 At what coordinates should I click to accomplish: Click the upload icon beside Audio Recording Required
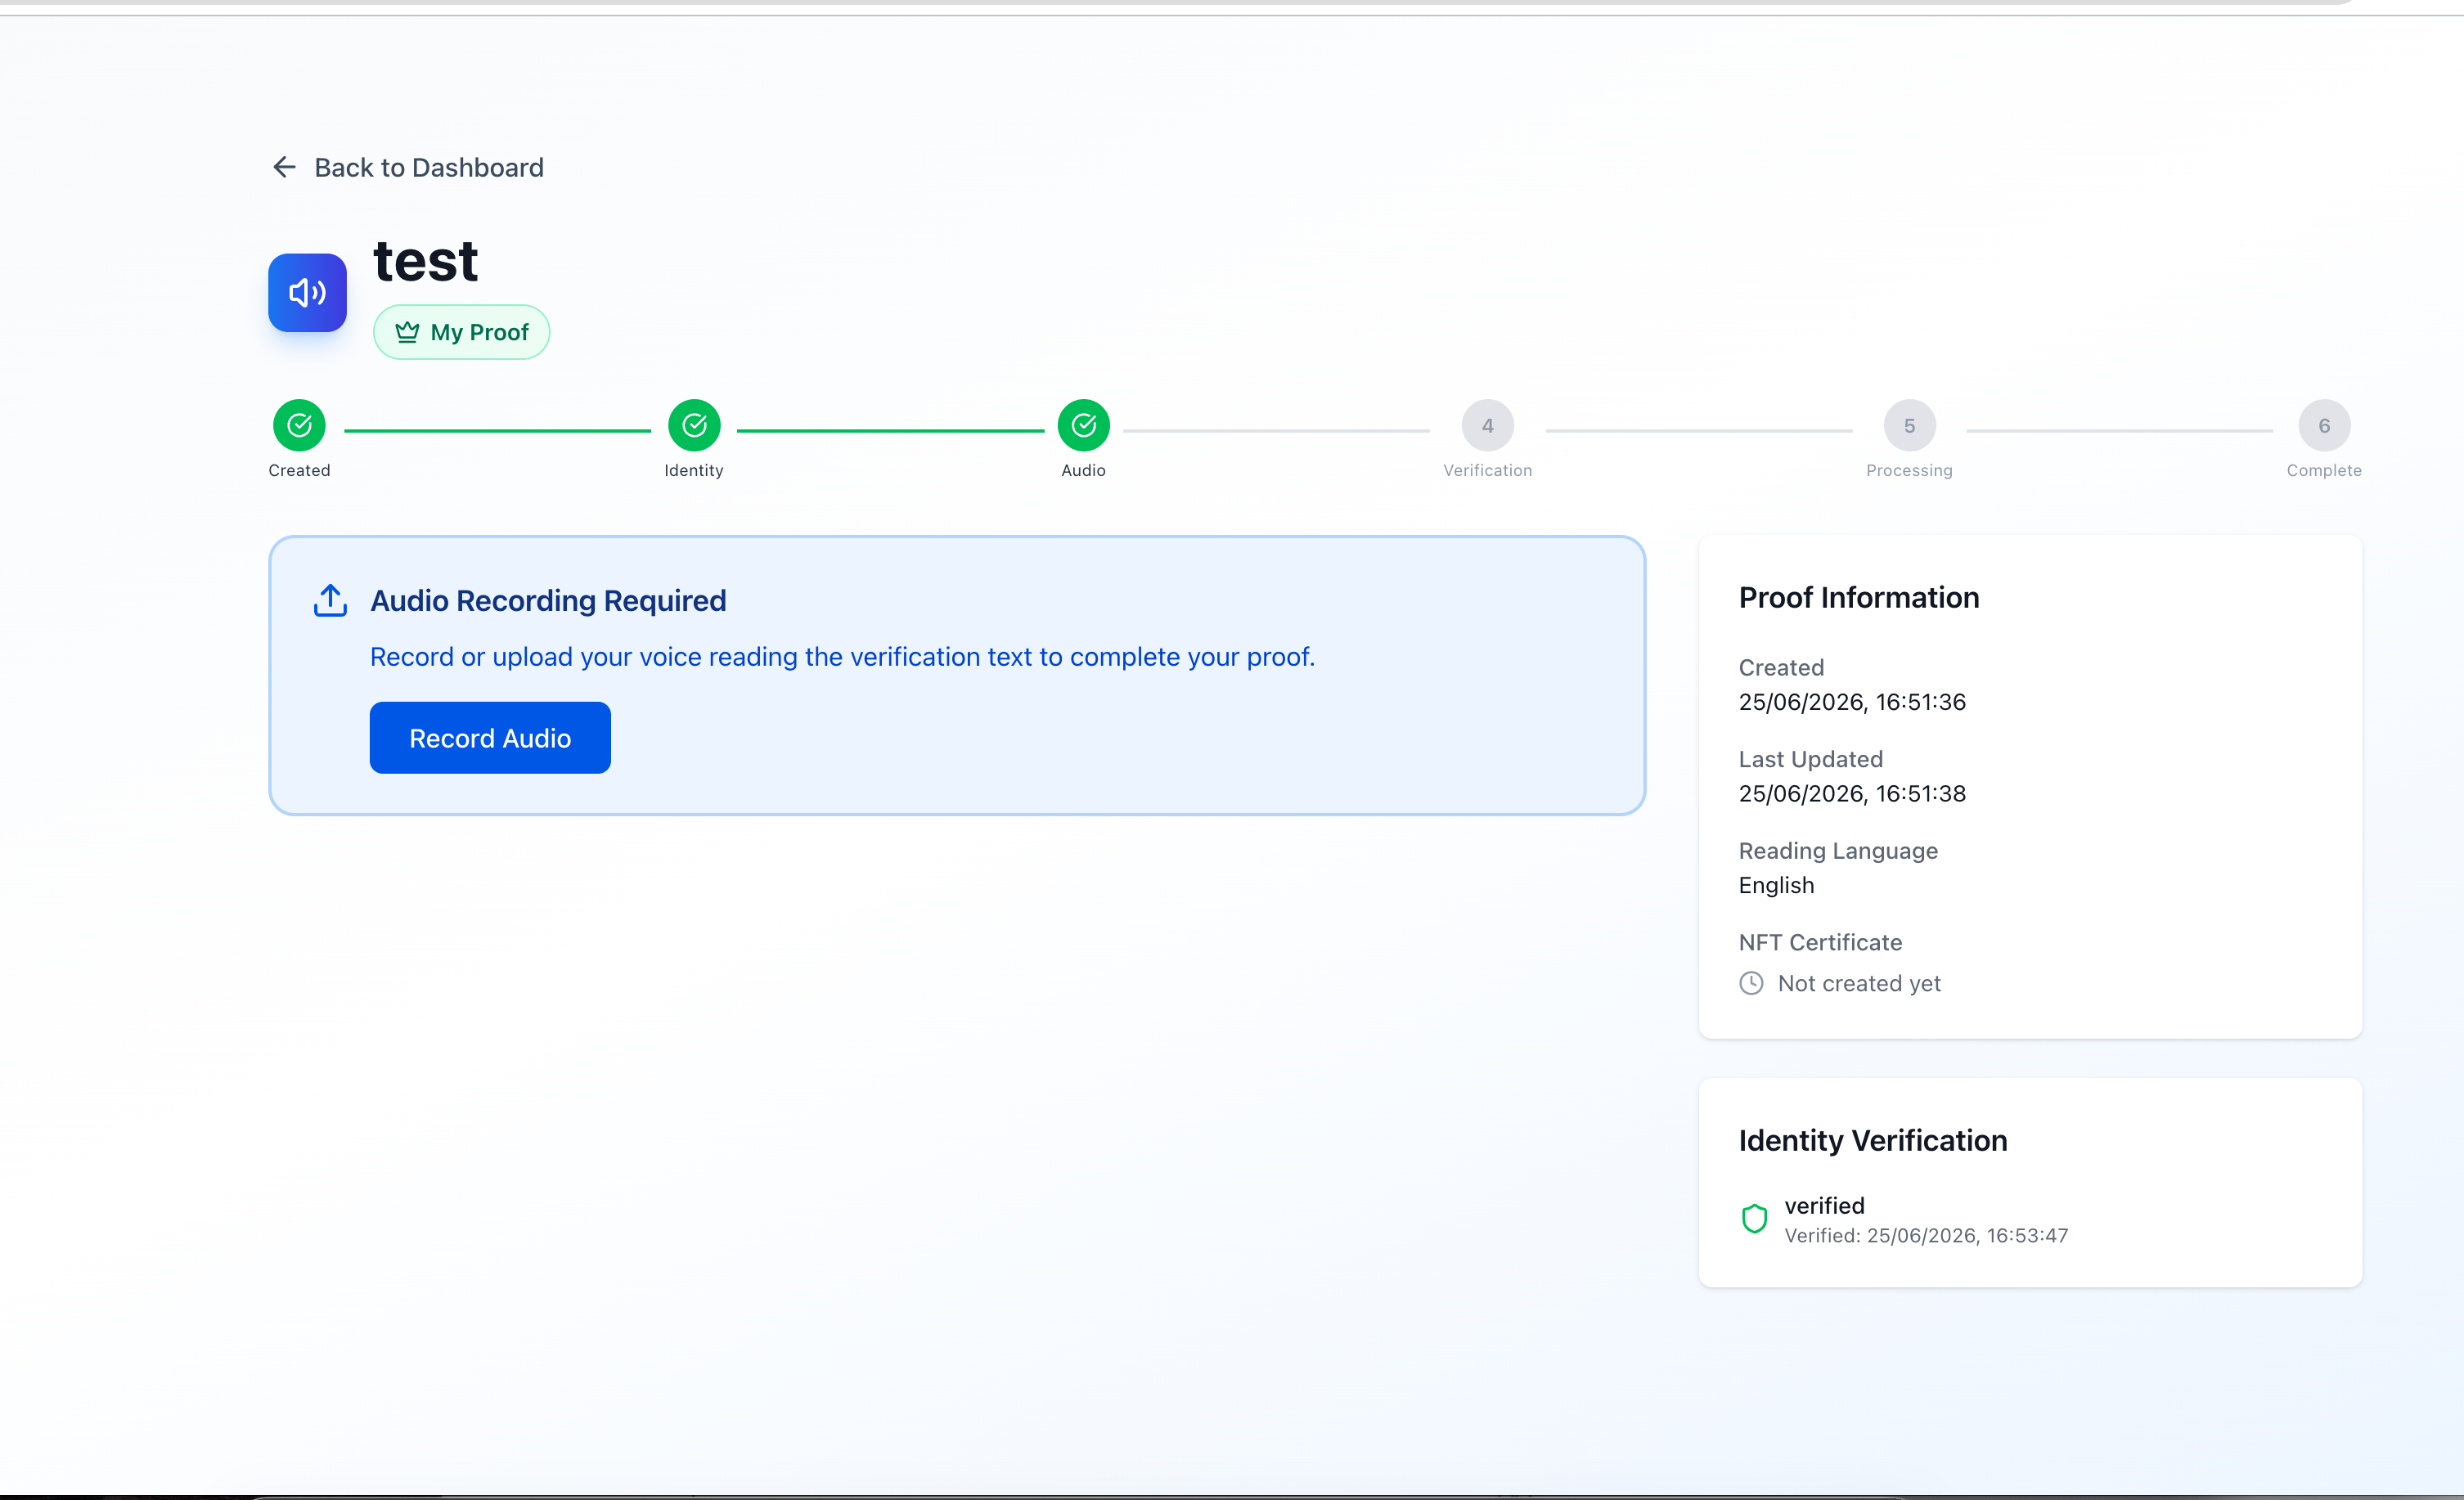point(330,600)
